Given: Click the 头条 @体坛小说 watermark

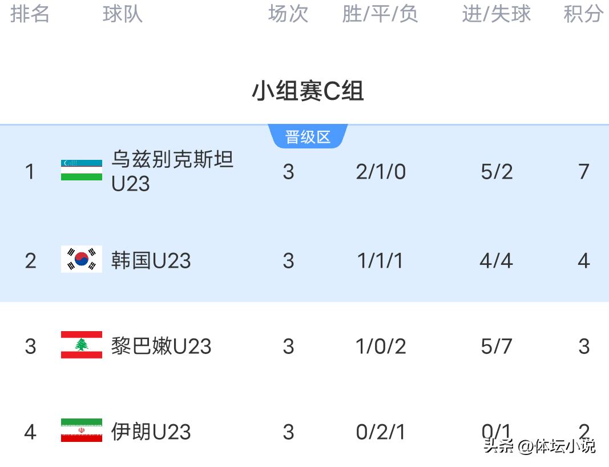Looking at the screenshot, I should click(x=539, y=445).
